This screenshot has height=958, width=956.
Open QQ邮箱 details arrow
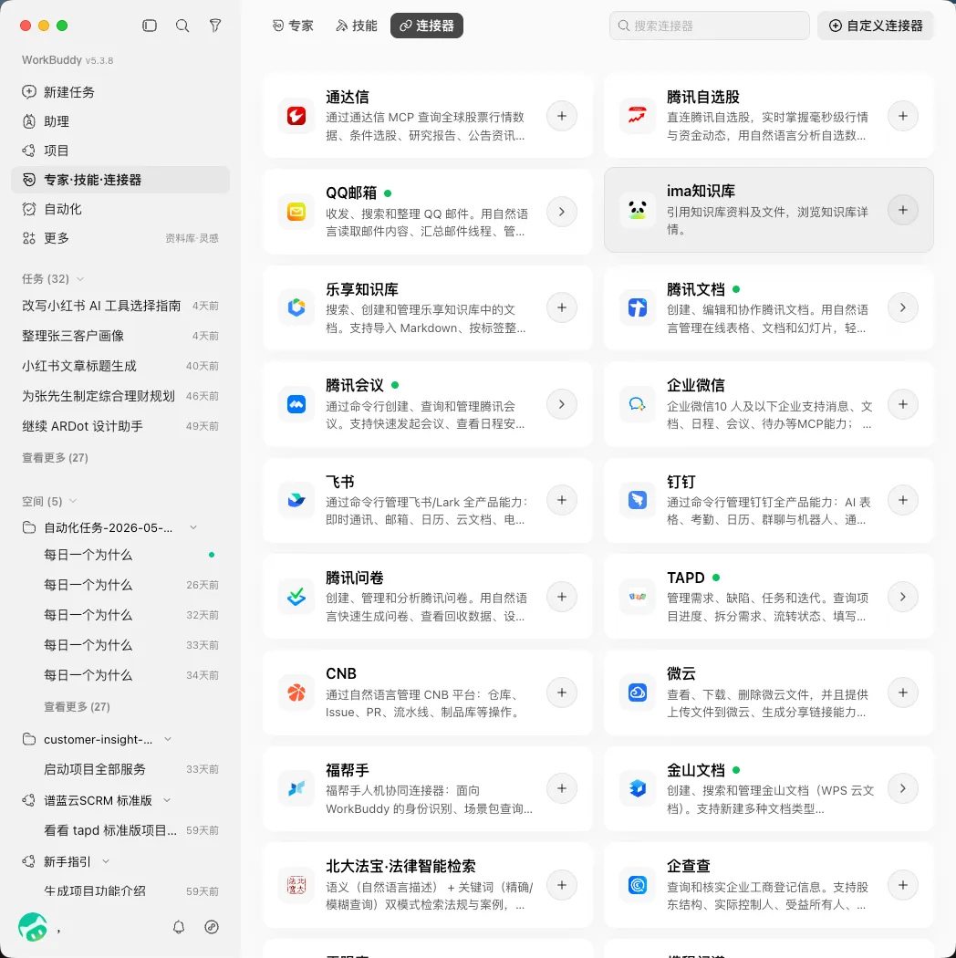tap(561, 212)
